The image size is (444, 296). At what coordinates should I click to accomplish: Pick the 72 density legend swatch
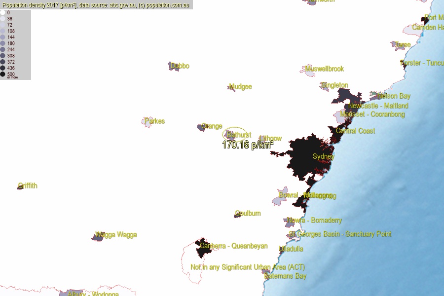pos(2,25)
